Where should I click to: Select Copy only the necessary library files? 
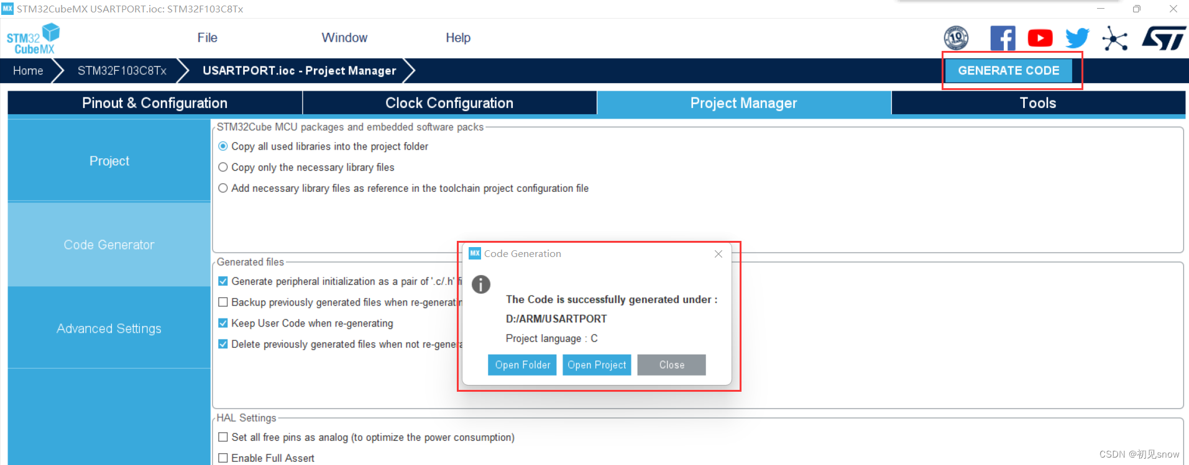click(223, 168)
